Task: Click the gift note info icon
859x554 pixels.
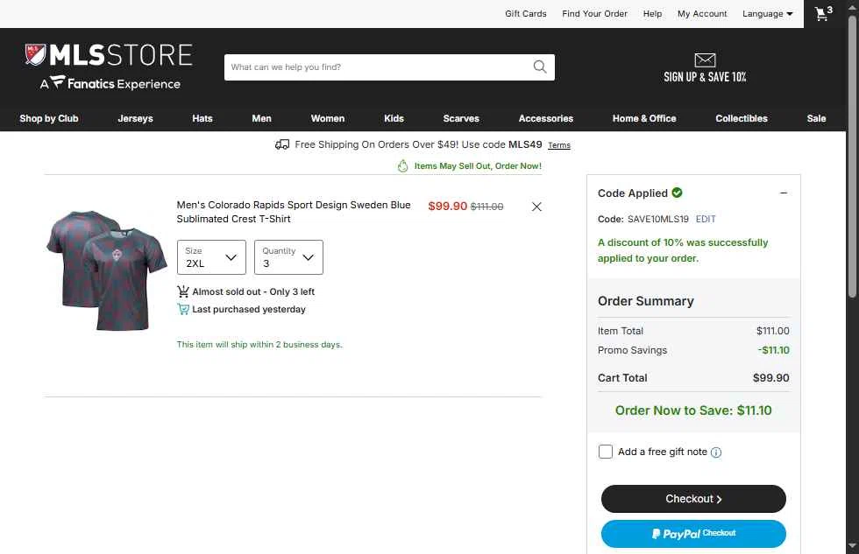Action: point(716,452)
